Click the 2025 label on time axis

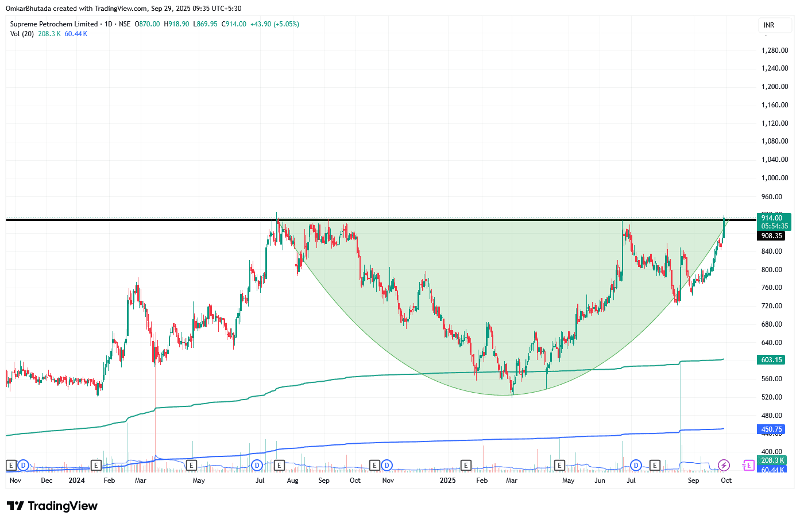point(447,481)
